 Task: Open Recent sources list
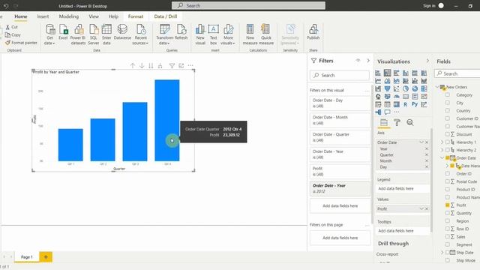(140, 34)
